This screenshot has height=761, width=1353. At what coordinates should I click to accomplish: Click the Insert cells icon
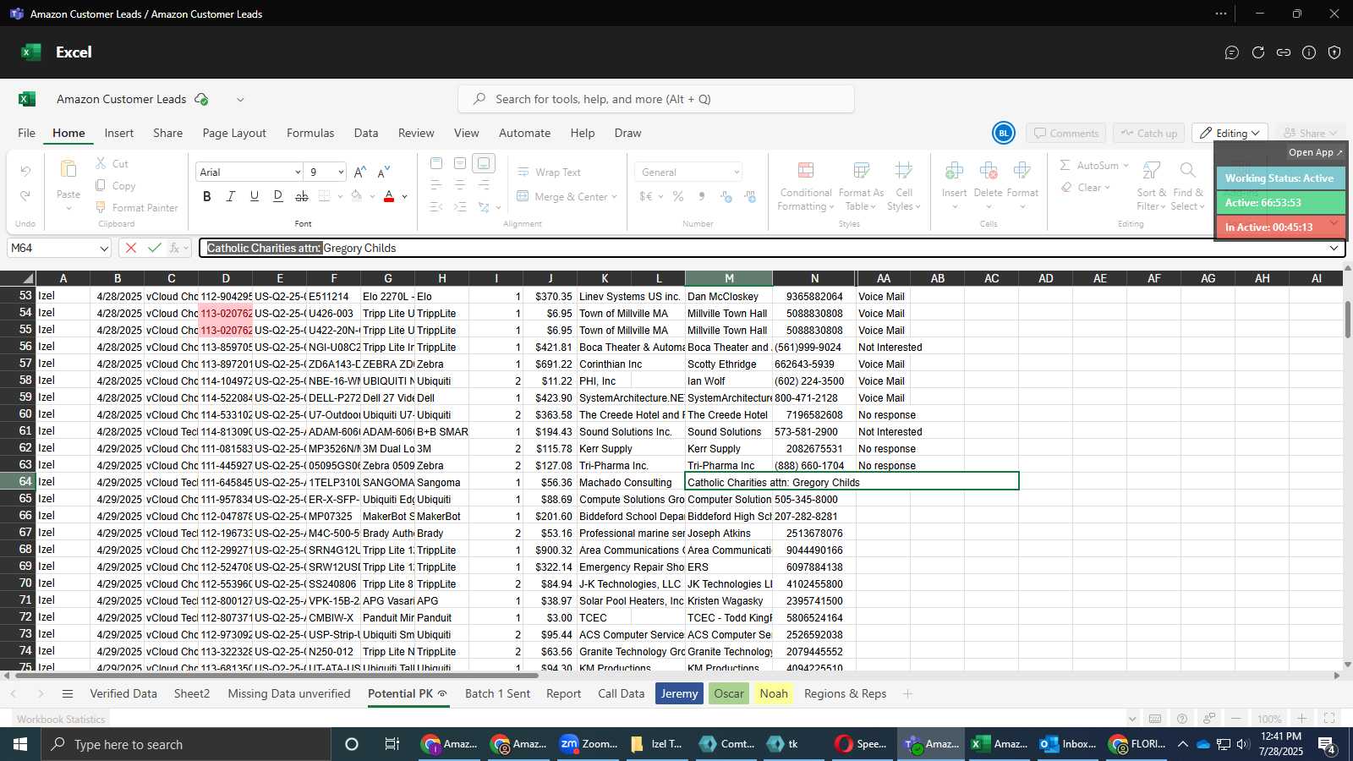(955, 171)
